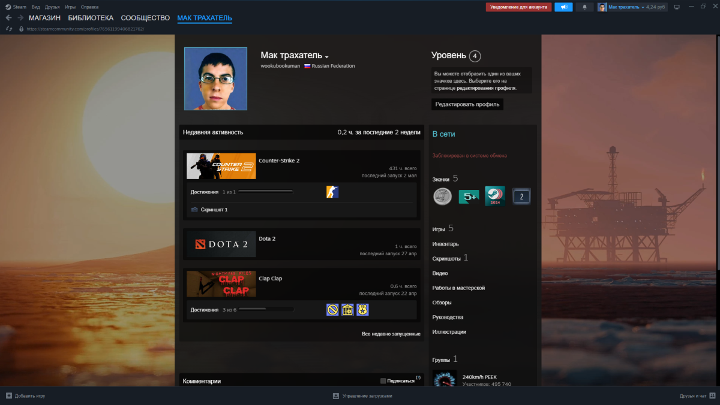Go to the СООБЩЕСТВО tab
The width and height of the screenshot is (720, 405).
(x=145, y=18)
